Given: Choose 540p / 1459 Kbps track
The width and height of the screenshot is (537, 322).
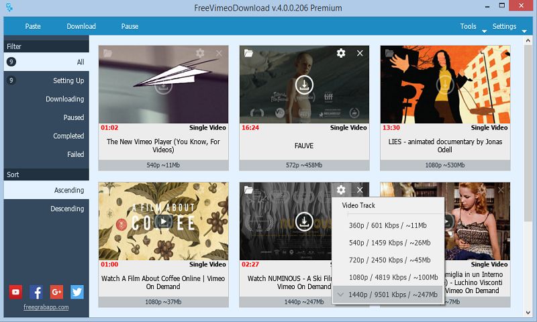Looking at the screenshot, I should click(x=388, y=243).
